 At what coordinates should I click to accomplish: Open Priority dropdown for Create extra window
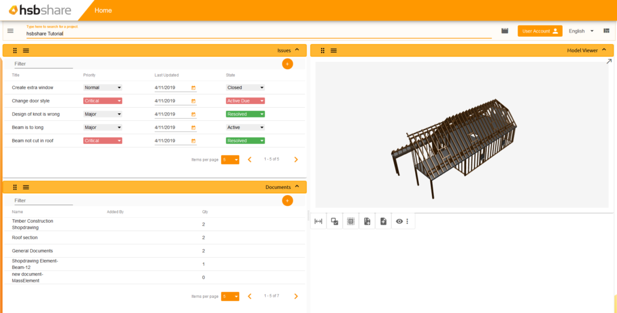point(102,88)
